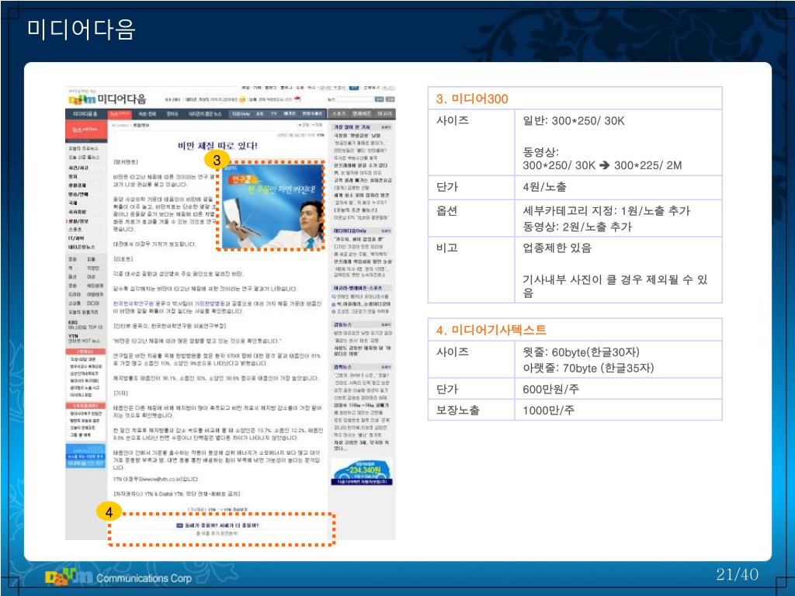Open the 스포츠 tab in gray navigation bar

click(x=338, y=114)
